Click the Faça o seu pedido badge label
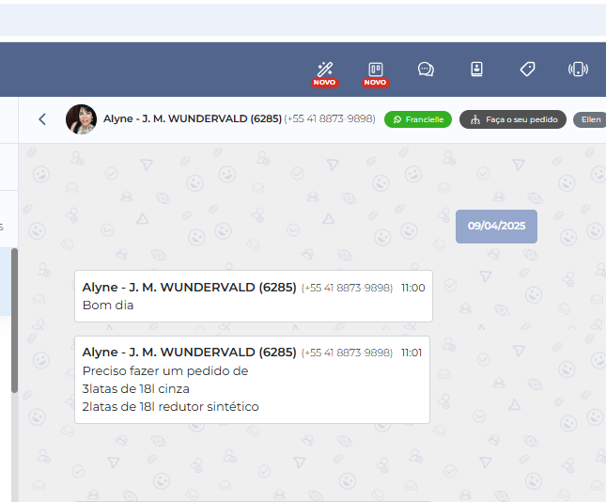Viewport: 606px width, 502px height. [521, 120]
